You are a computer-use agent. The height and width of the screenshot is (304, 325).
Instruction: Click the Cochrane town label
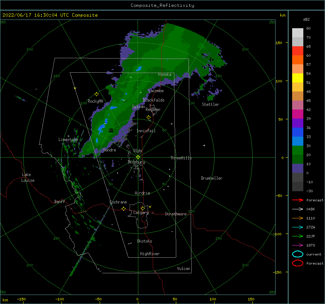[x=118, y=202]
